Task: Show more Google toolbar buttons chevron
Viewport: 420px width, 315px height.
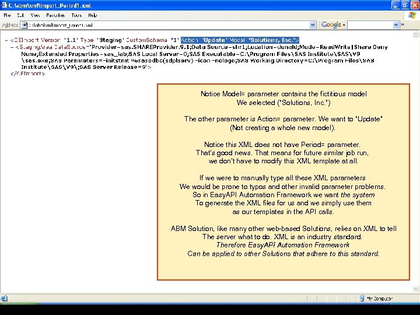Action: click(x=402, y=25)
